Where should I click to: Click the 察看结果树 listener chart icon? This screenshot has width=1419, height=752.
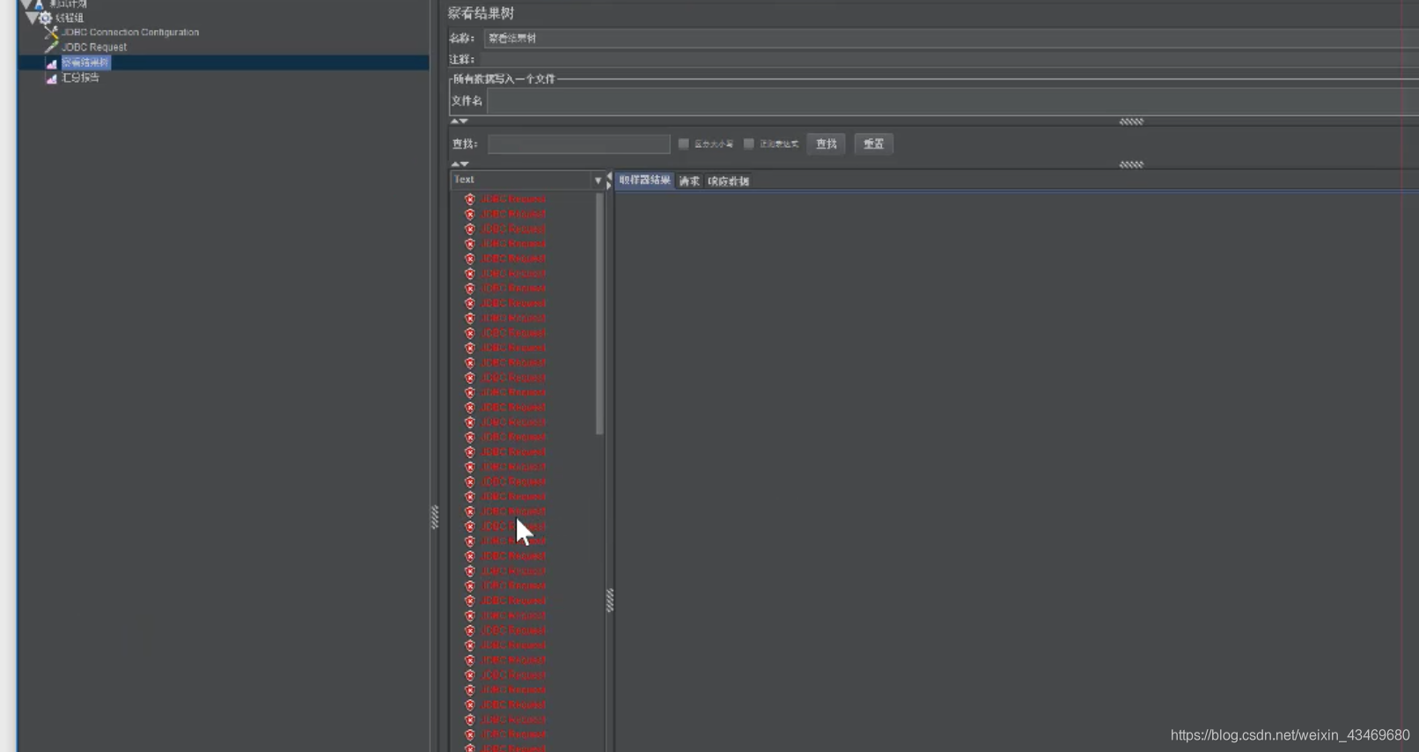(51, 63)
